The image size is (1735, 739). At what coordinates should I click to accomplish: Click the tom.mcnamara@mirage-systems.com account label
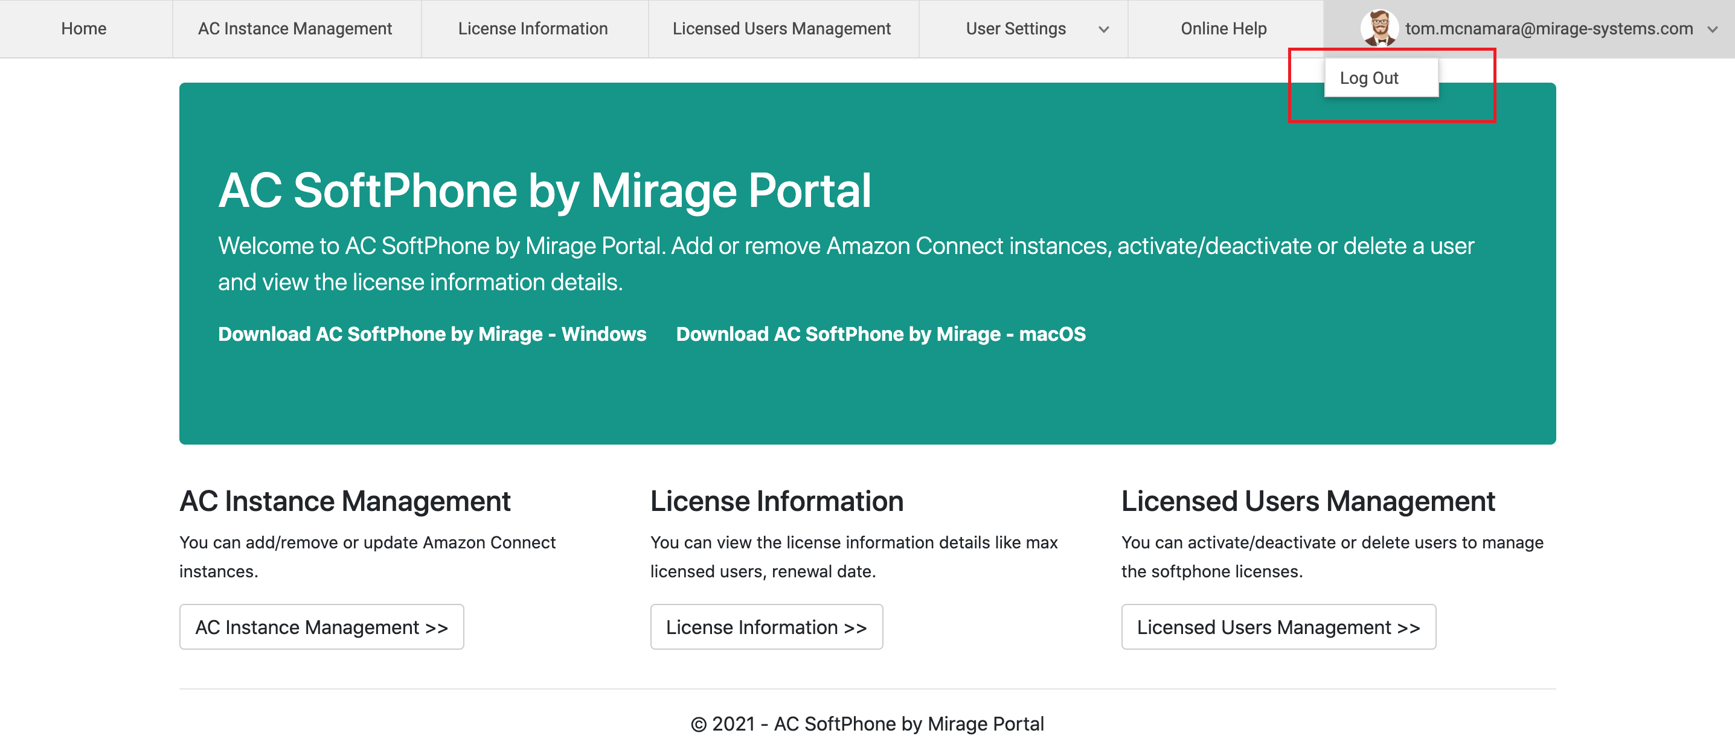click(x=1548, y=29)
